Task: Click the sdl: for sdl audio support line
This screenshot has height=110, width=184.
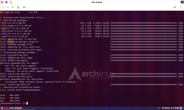Action: pyautogui.click(x=20, y=66)
